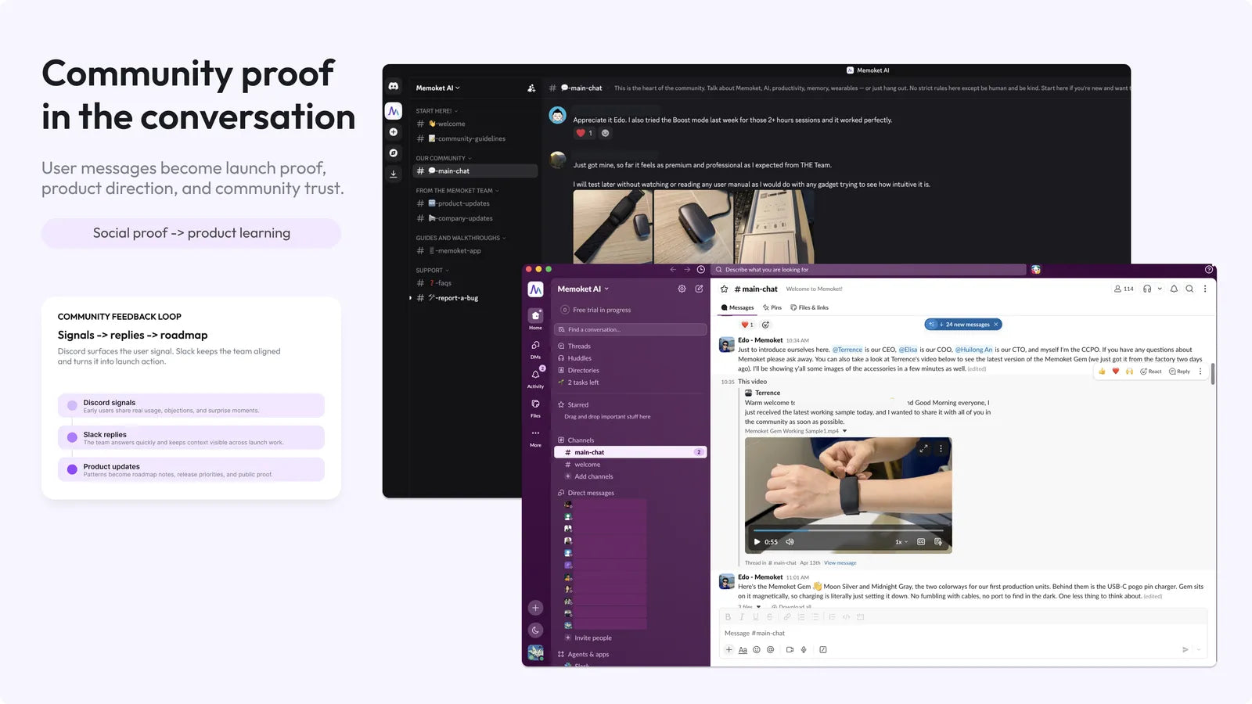Open Slack help question mark icon
Screen dimensions: 1252x704
coord(1209,270)
